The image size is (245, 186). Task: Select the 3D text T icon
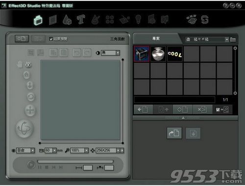tap(81, 20)
